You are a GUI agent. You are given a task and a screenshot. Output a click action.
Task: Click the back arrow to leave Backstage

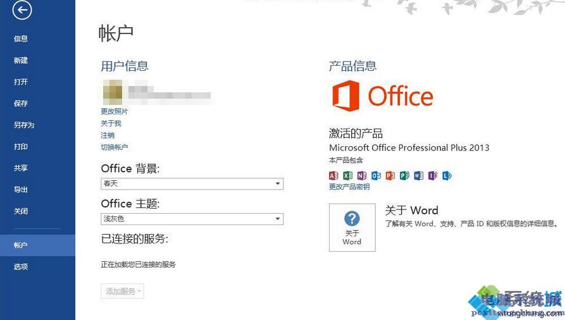[22, 10]
